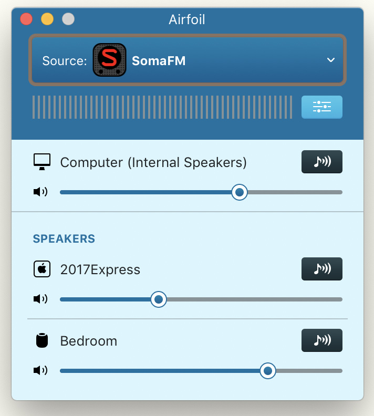This screenshot has height=416, width=374.
Task: Open the SomaFM source selector
Action: [188, 60]
